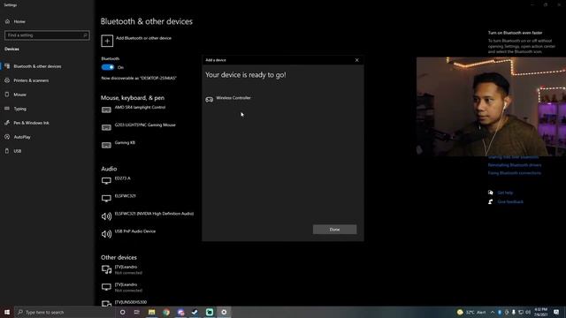This screenshot has height=318, width=566.
Task: Click the taskbar search box
Action: (65, 312)
